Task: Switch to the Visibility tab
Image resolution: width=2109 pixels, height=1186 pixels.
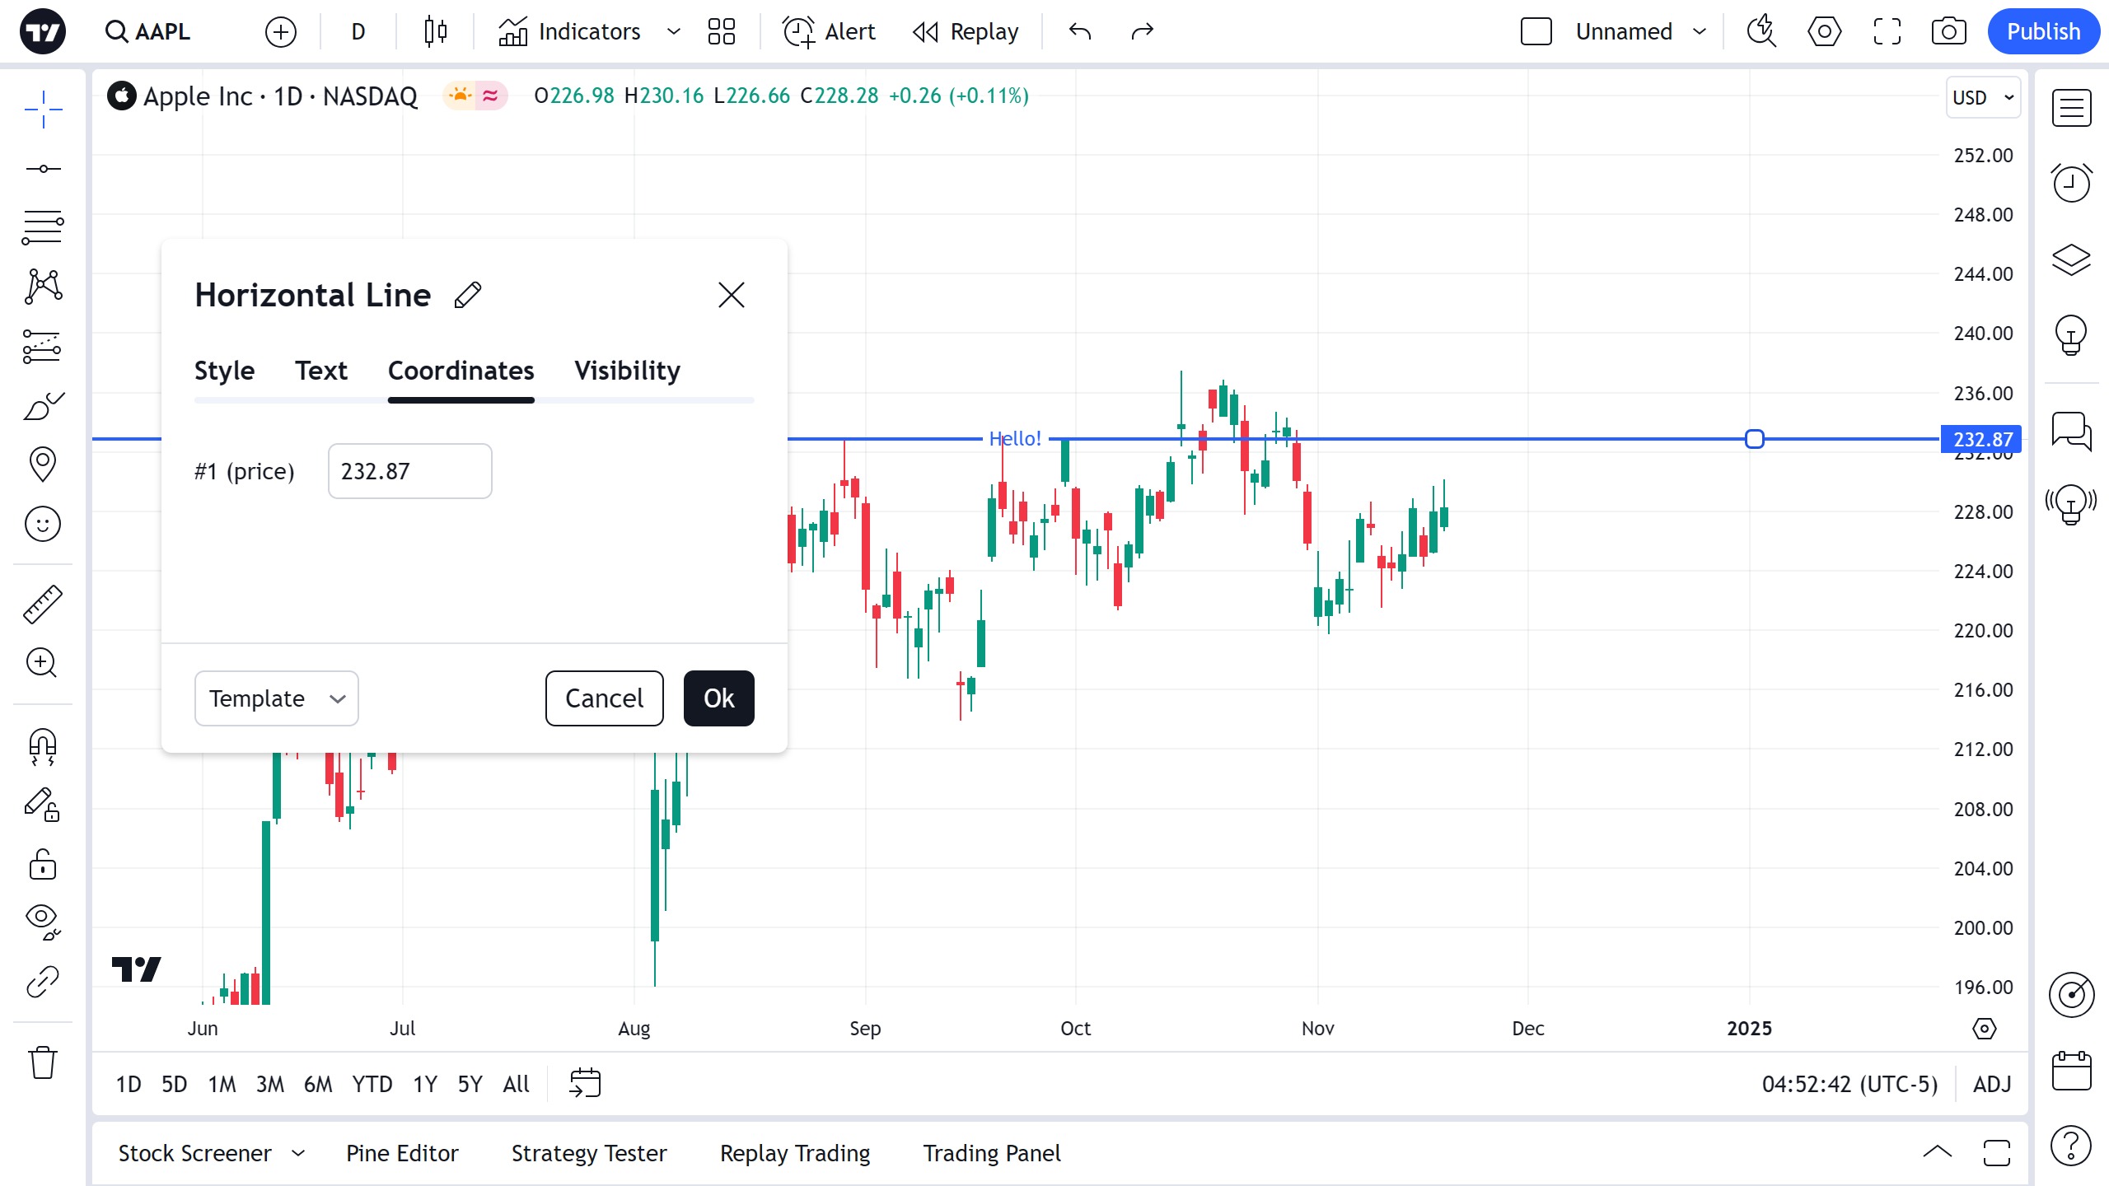Action: tap(627, 371)
